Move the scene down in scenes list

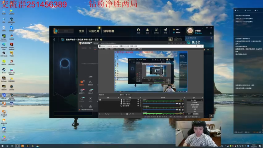click(108, 114)
